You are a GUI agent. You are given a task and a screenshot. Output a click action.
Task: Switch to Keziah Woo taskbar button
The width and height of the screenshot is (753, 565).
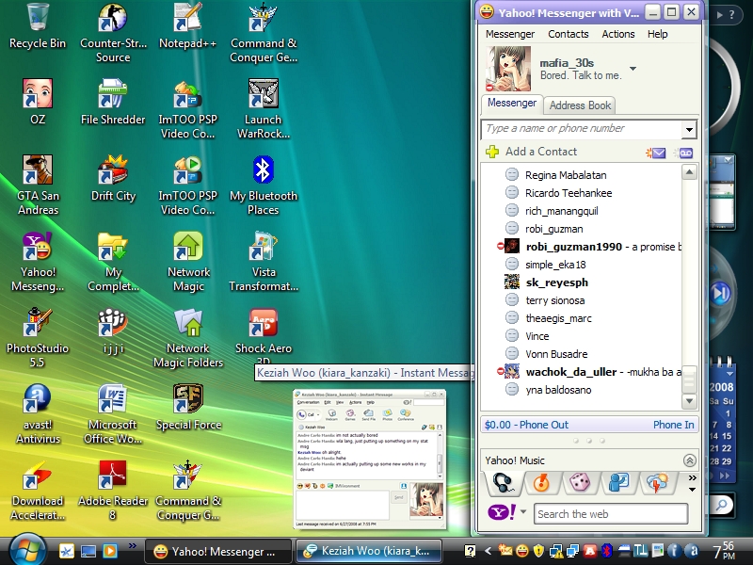click(x=368, y=551)
